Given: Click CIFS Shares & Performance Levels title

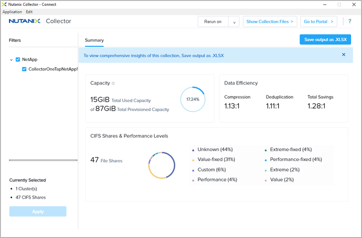Looking at the screenshot, I should (x=129, y=136).
